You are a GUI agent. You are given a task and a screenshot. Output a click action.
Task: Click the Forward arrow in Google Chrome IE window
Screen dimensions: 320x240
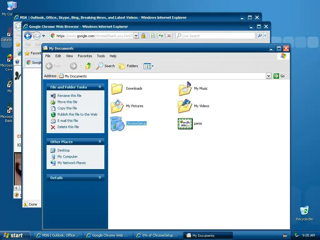pyautogui.click(x=37, y=36)
